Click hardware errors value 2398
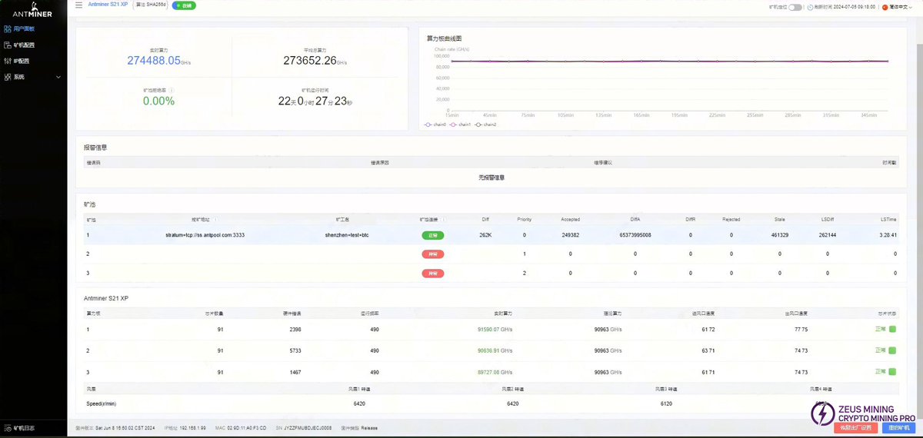 pos(295,330)
